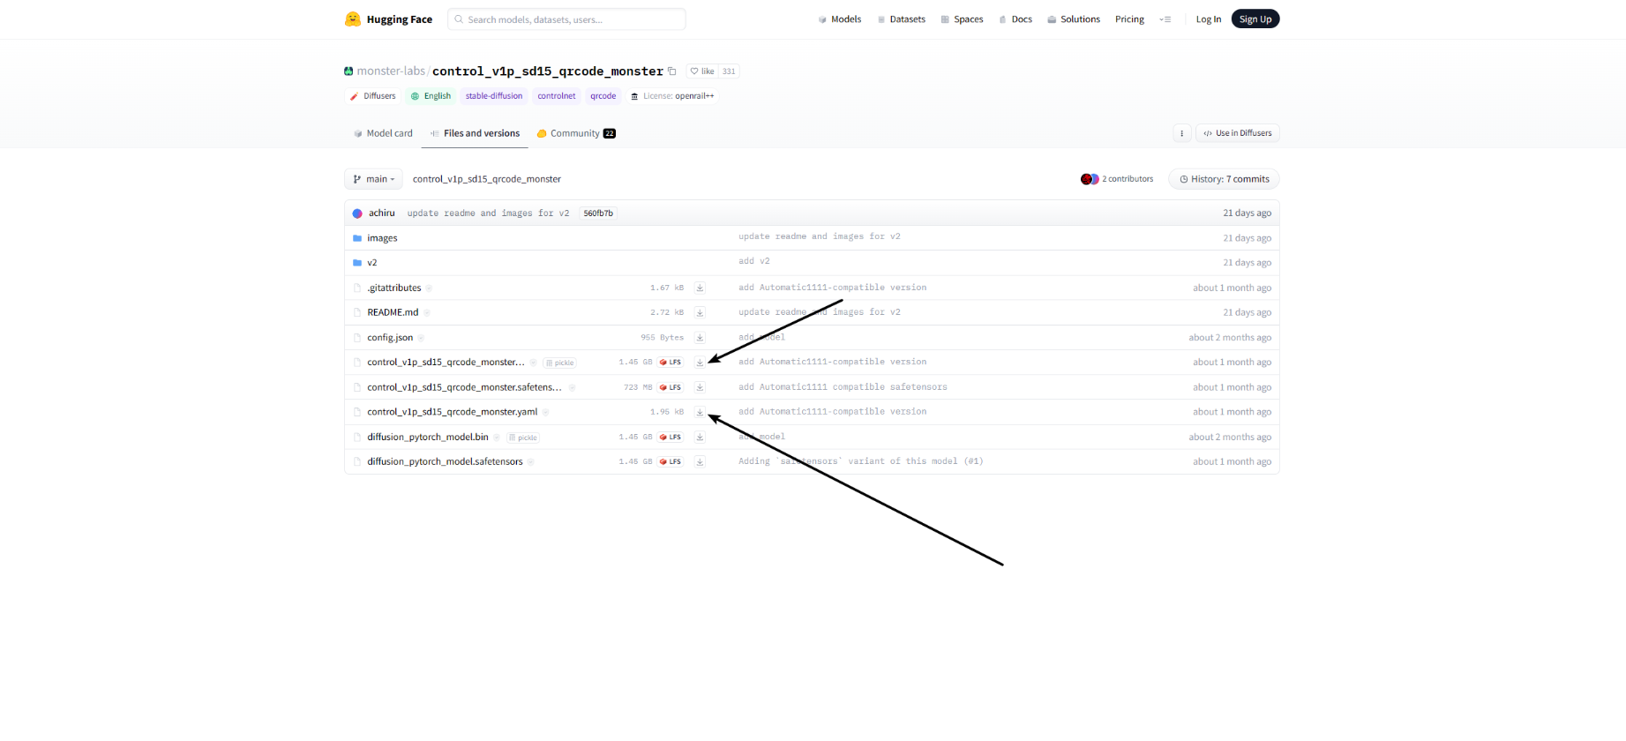Expand the navigation overflow menu icon
The image size is (1626, 741).
point(1165,19)
